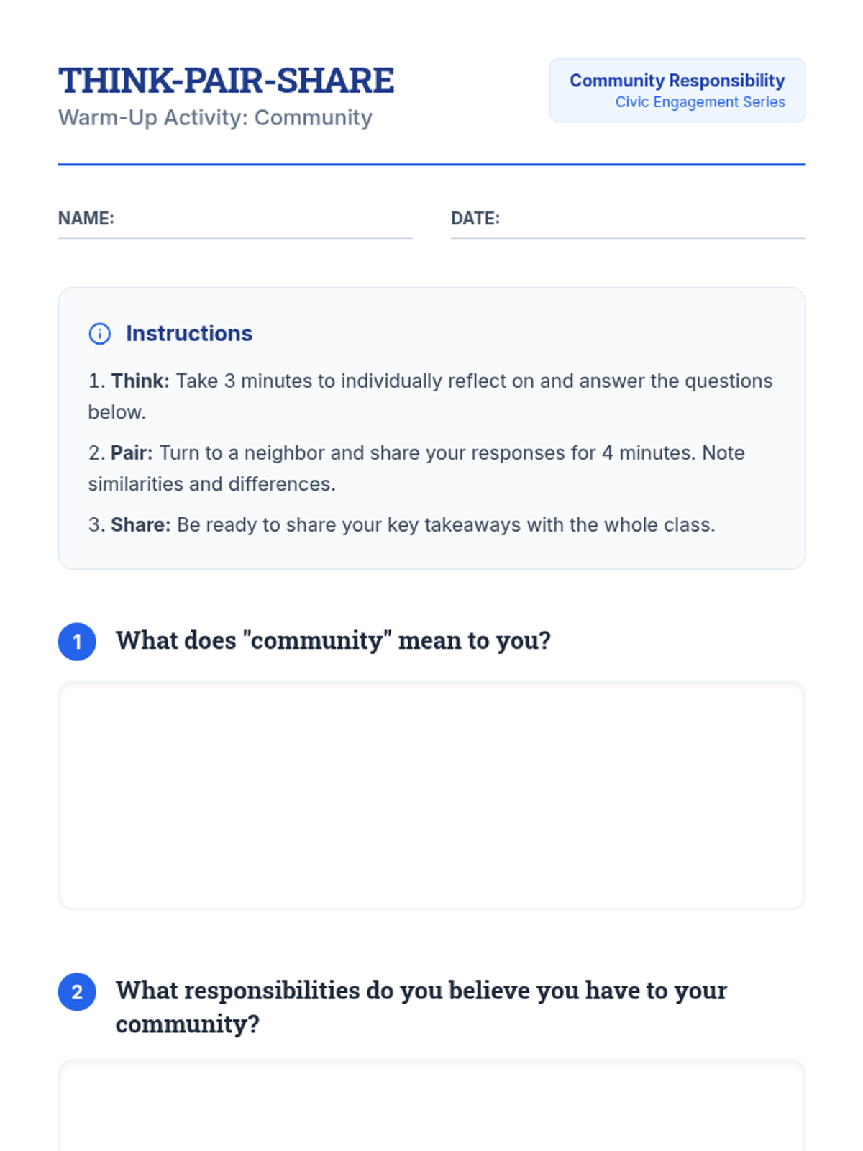The image size is (863, 1151).
Task: Click the NAME: label
Action: 86,219
